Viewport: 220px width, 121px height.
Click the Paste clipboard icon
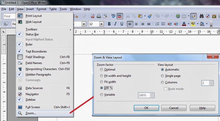coord(140,16)
